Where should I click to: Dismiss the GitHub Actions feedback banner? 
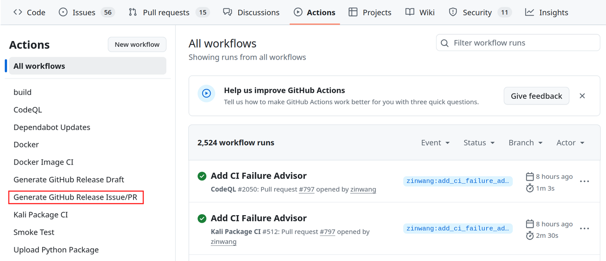pyautogui.click(x=582, y=96)
